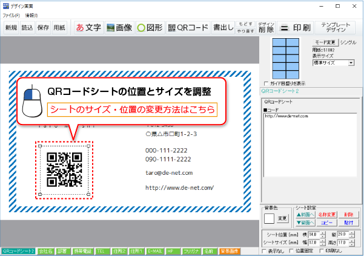Click the QR code on the card

tap(64, 170)
